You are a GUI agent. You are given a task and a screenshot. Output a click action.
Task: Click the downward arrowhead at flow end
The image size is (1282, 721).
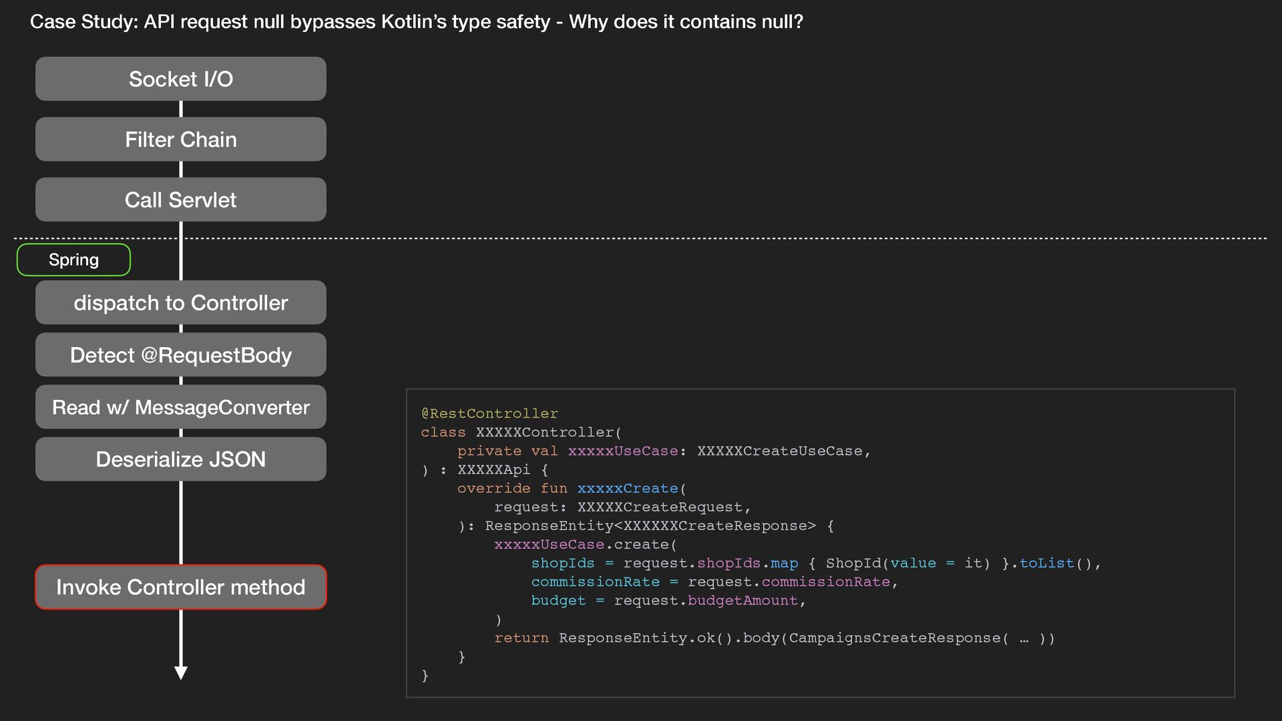pos(180,672)
